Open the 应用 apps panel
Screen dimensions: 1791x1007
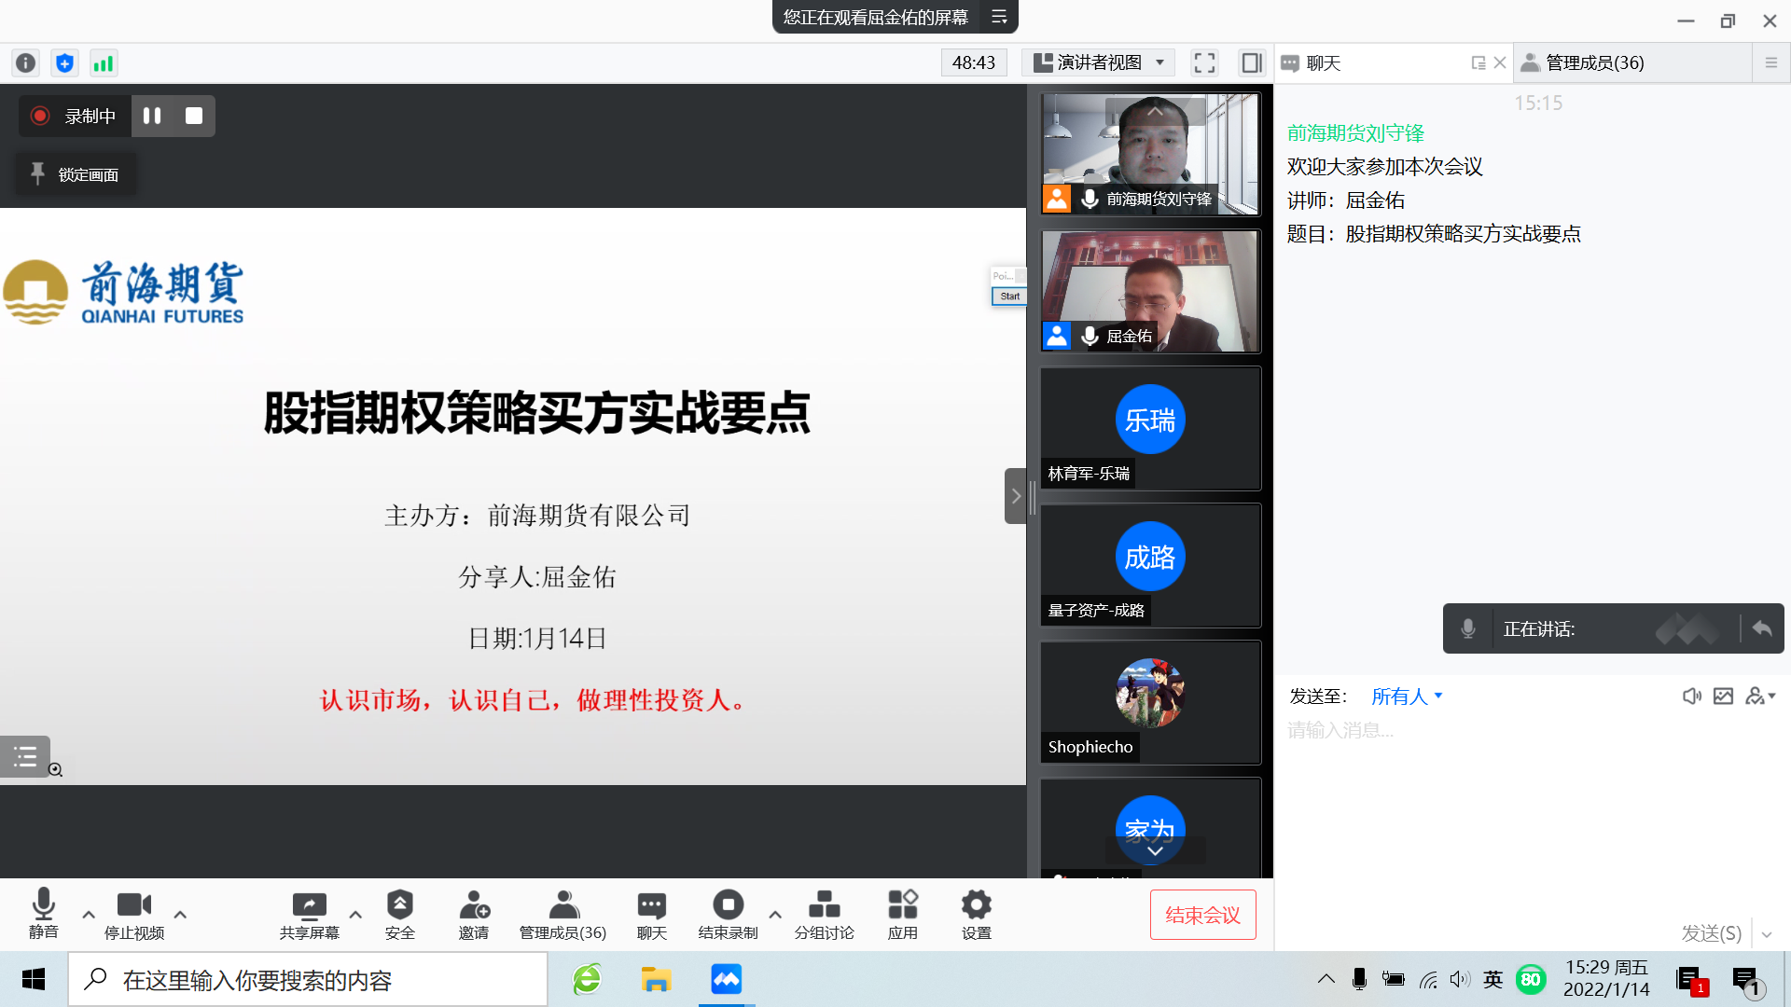click(x=902, y=913)
